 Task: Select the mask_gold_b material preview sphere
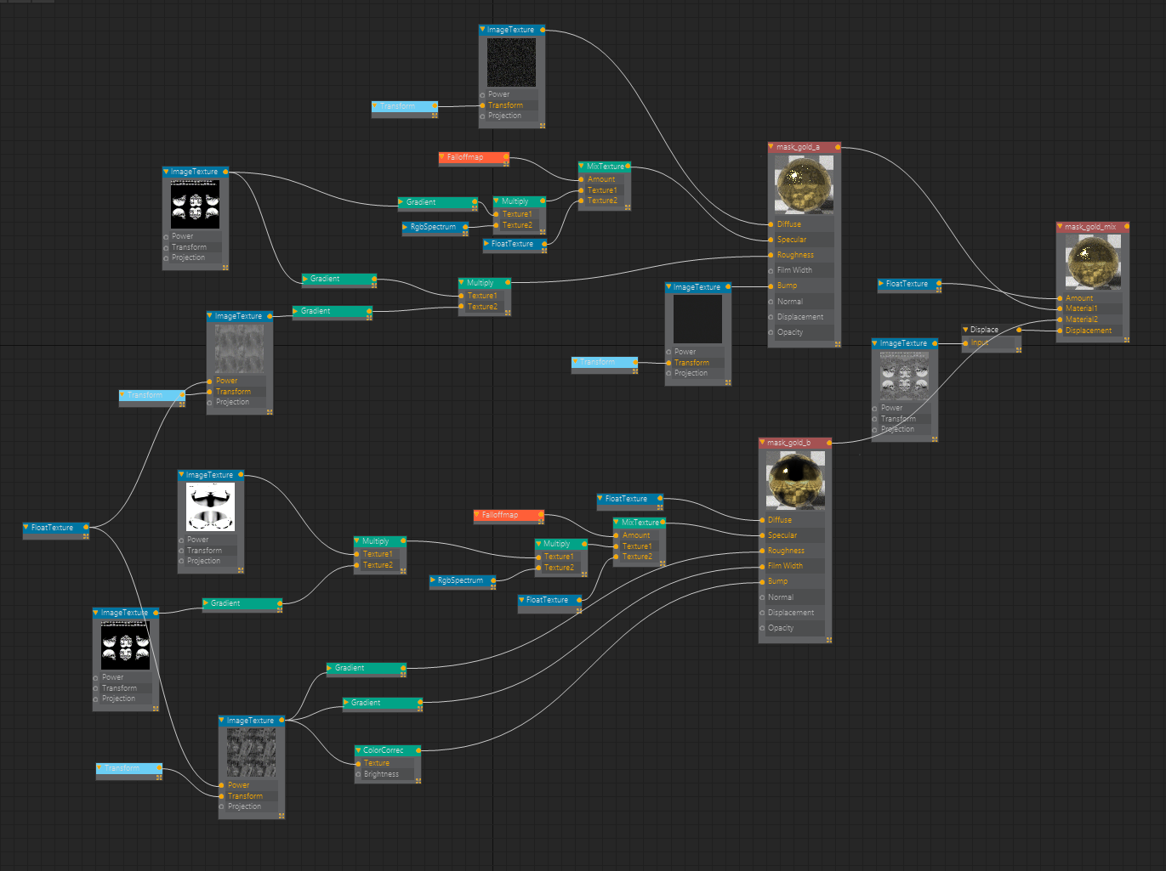coord(795,480)
